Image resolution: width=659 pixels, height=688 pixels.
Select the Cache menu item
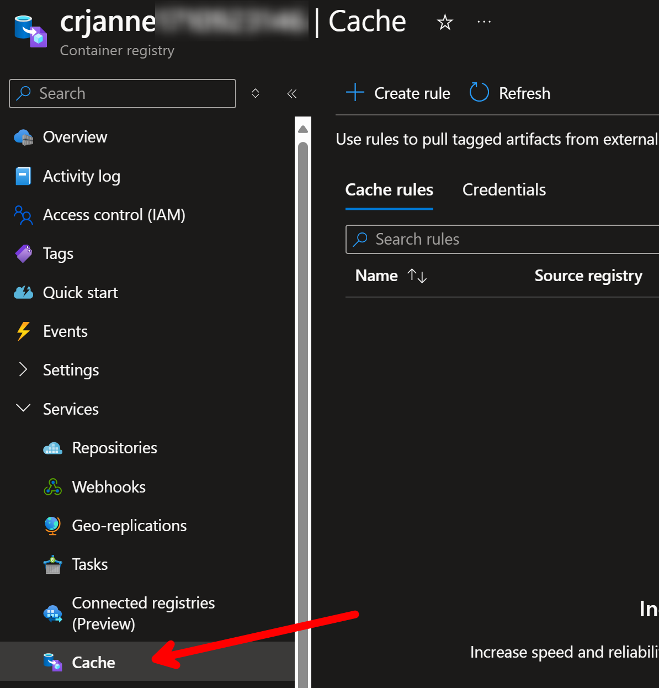point(147,661)
